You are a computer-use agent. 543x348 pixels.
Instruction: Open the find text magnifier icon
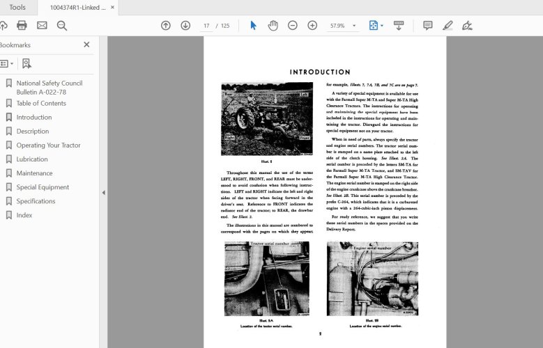click(x=62, y=26)
